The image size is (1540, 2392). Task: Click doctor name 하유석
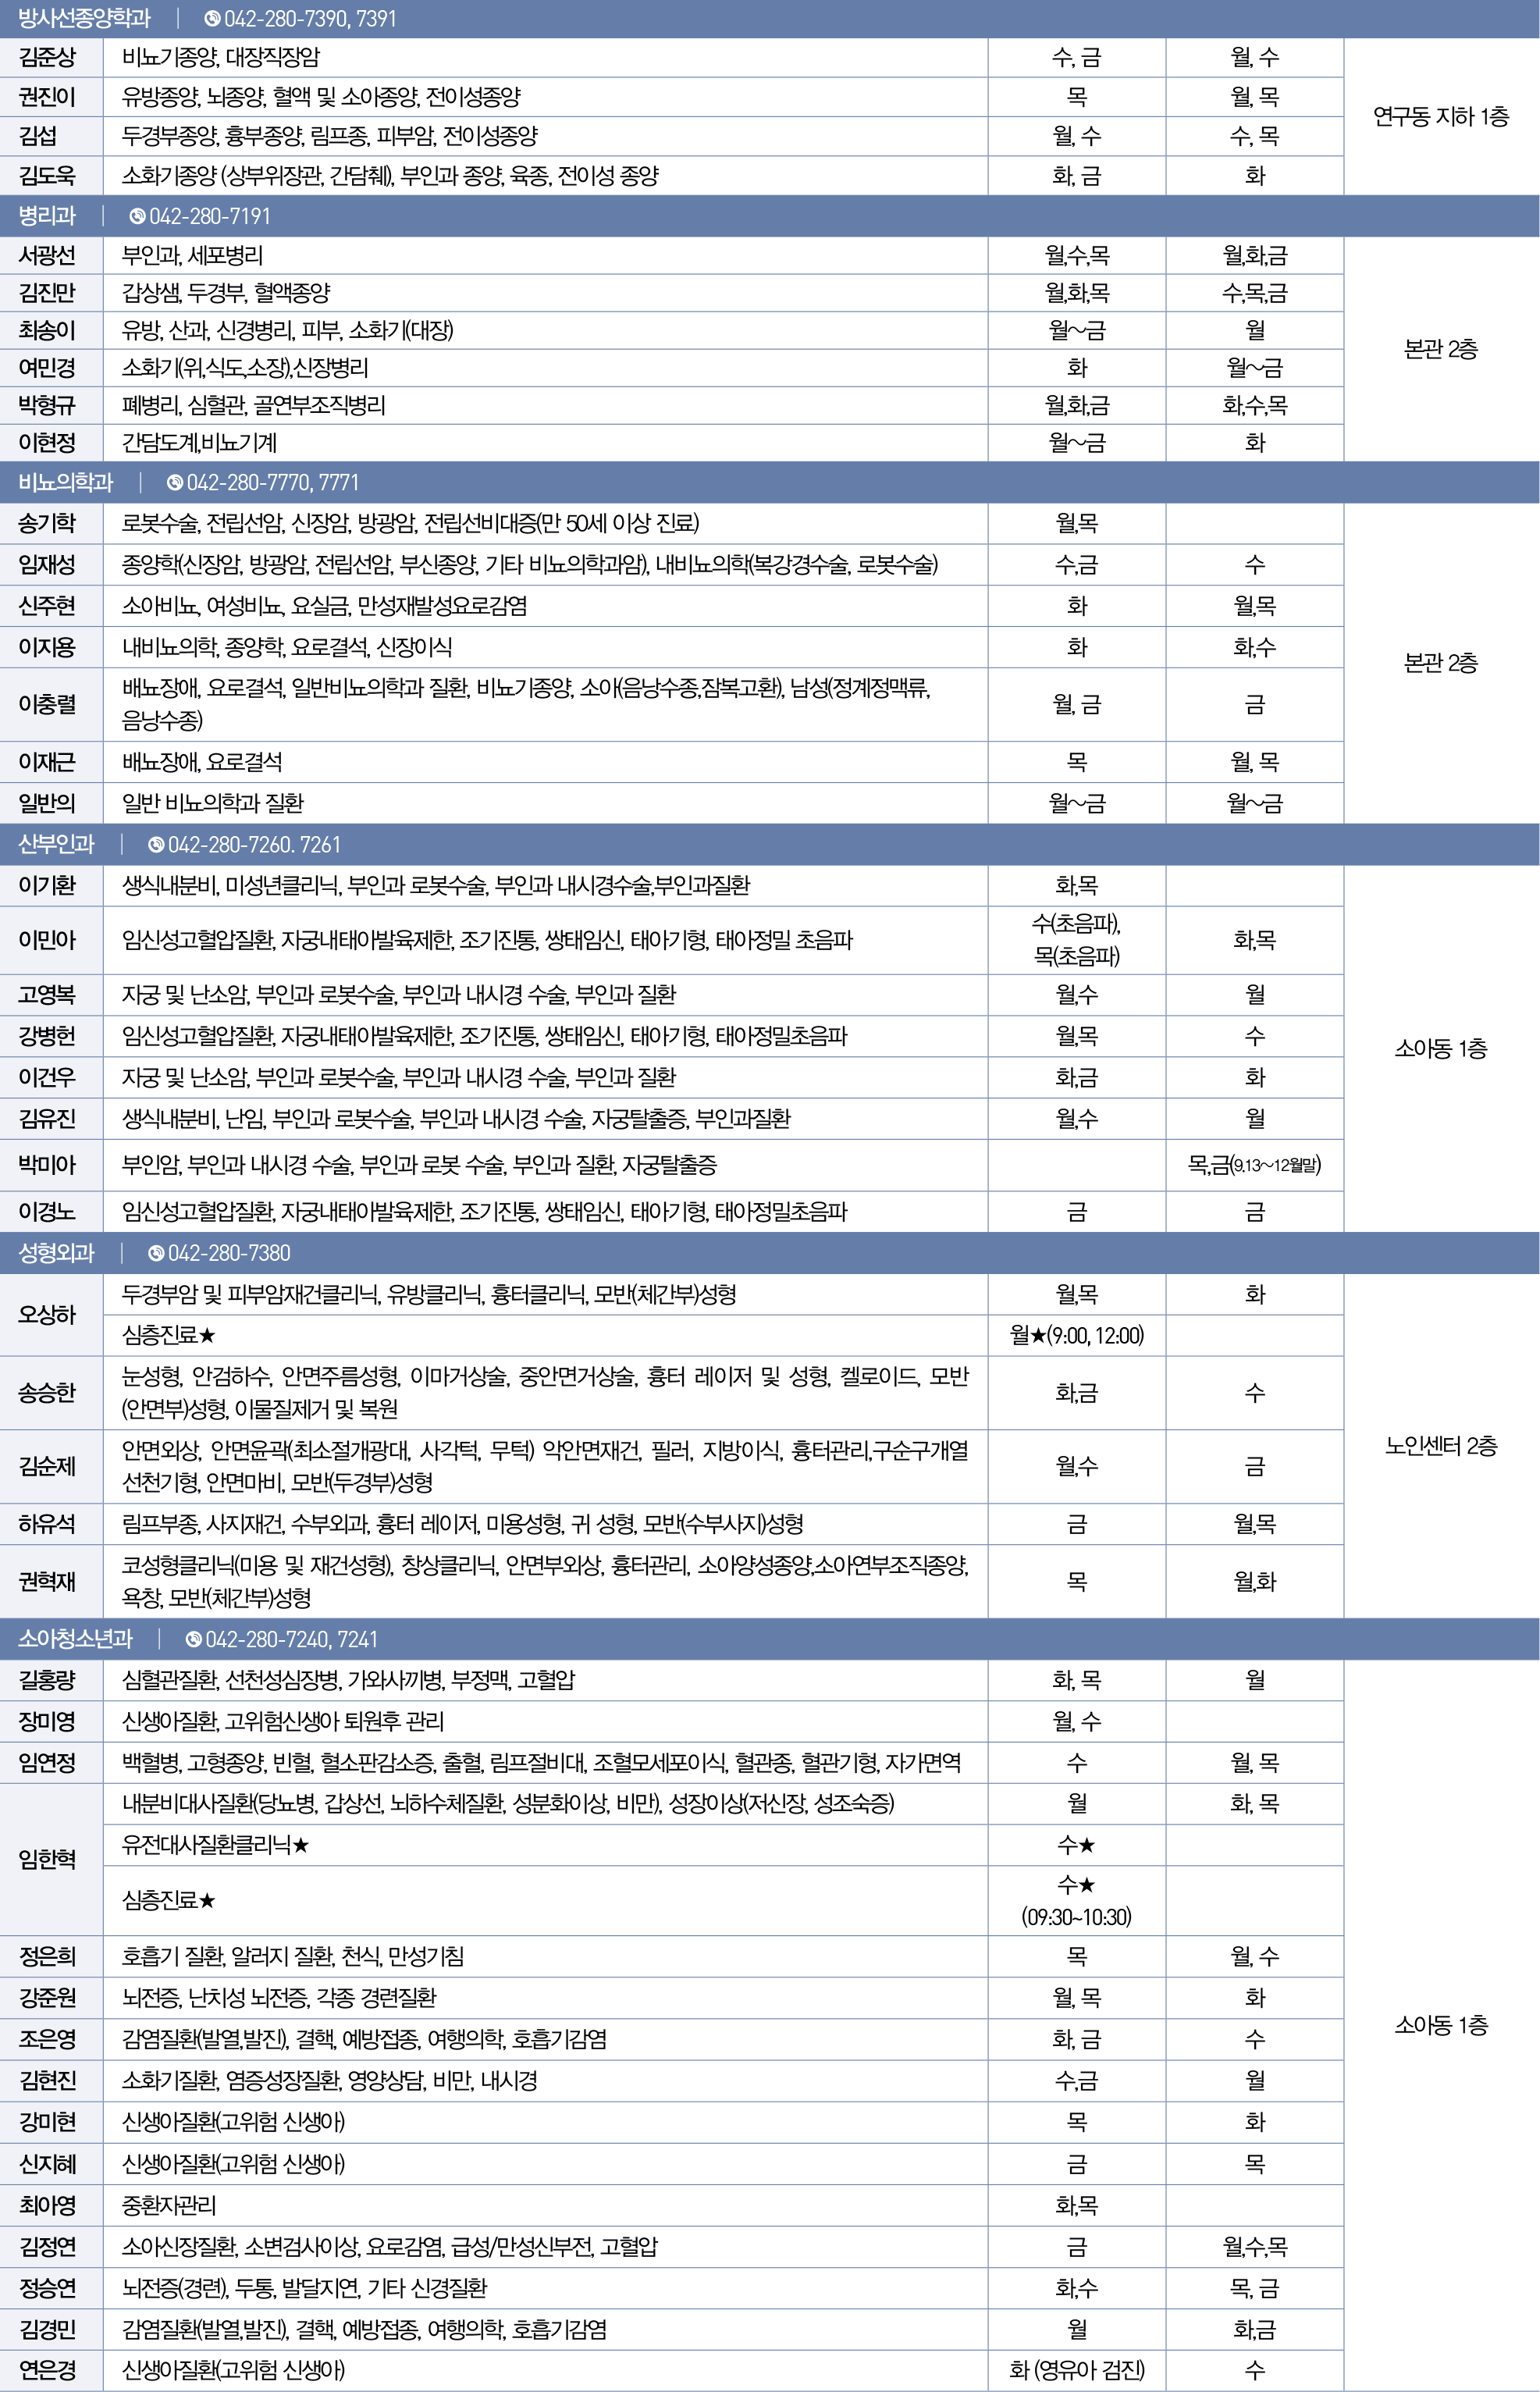tap(47, 1524)
